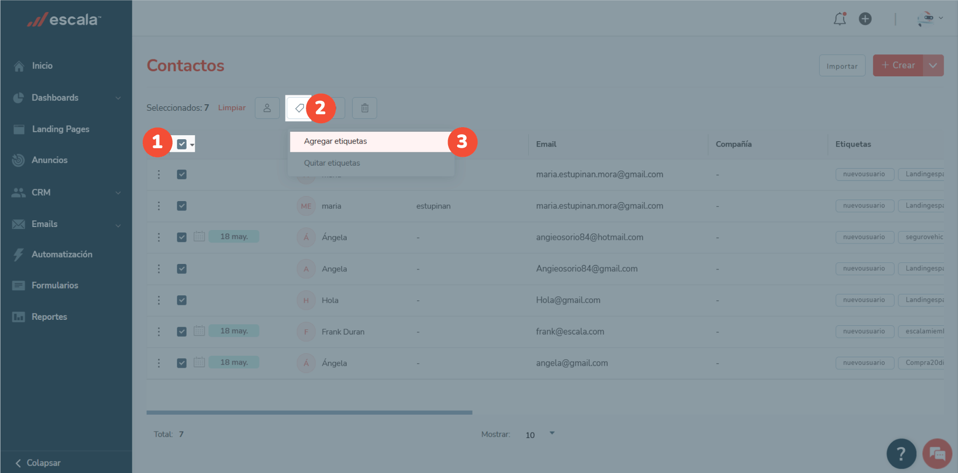
Task: Expand the Dashboards sidebar section
Action: click(66, 98)
